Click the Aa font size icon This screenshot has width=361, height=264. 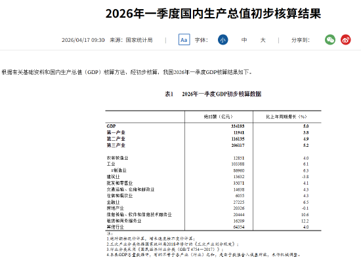point(184,39)
